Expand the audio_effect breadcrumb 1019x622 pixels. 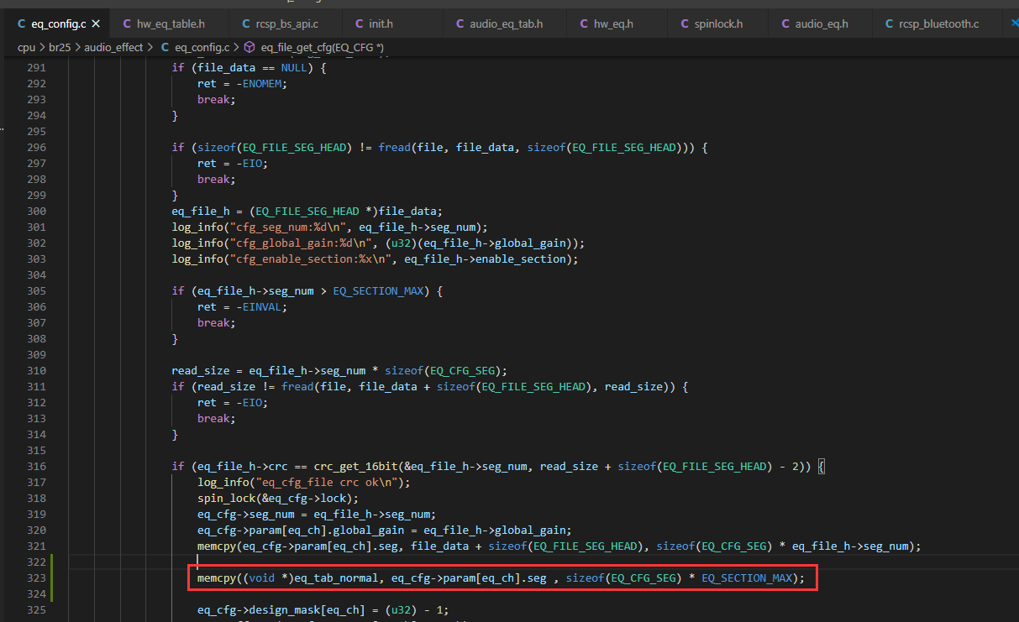[113, 47]
